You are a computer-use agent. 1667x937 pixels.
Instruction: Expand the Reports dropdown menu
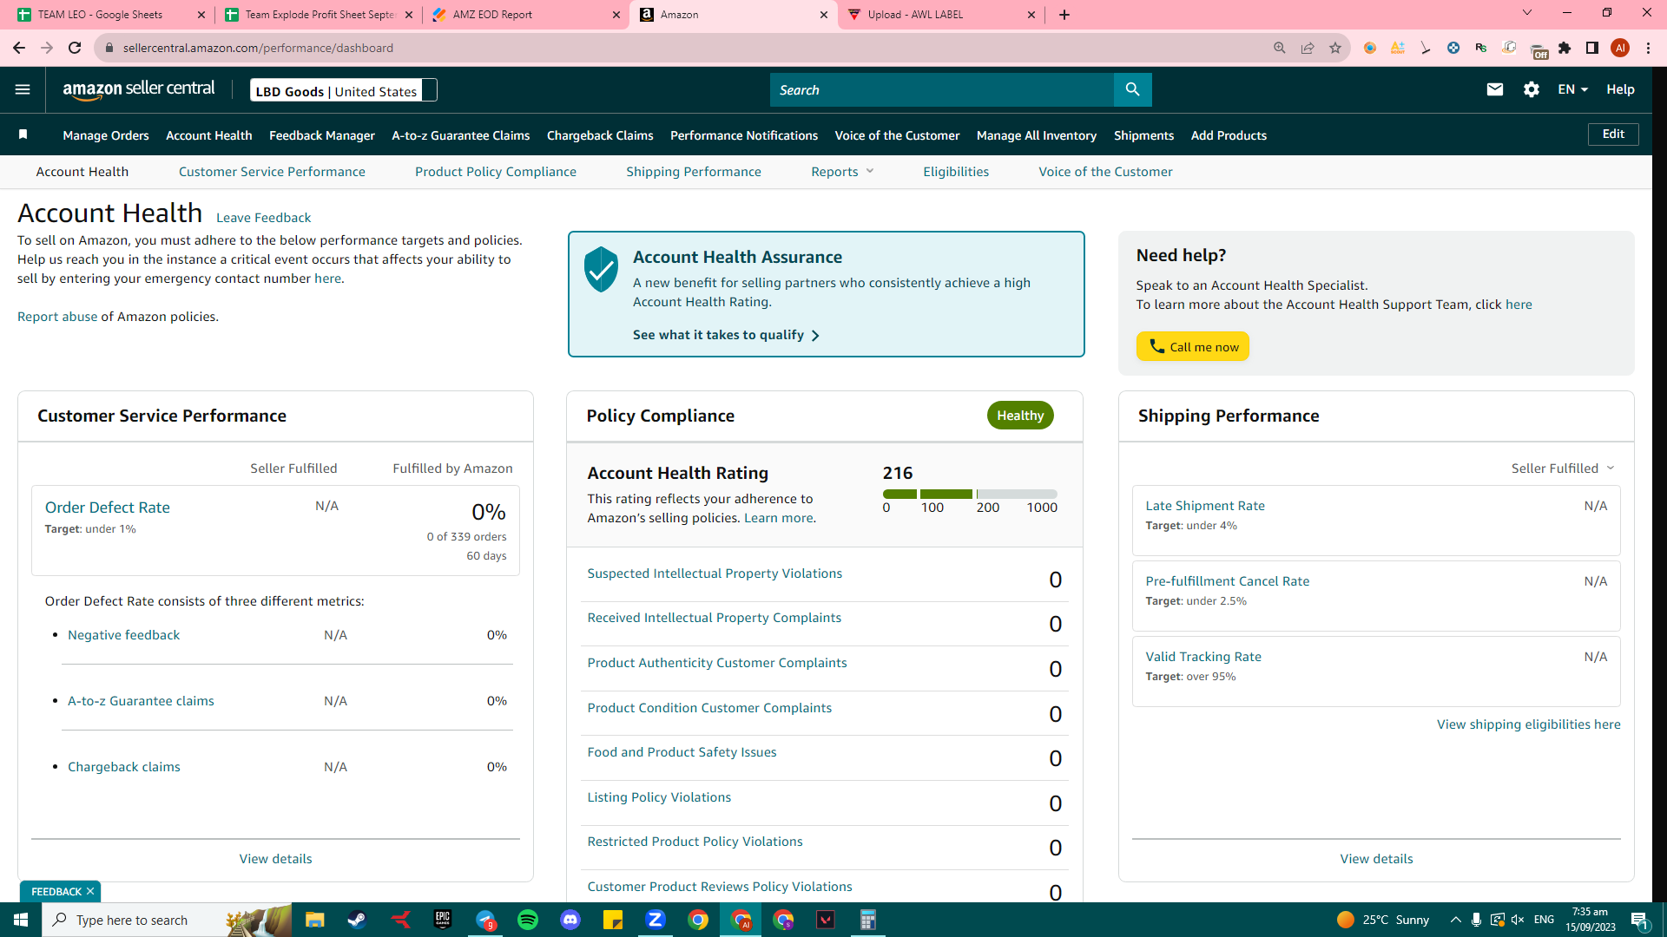[x=842, y=172]
